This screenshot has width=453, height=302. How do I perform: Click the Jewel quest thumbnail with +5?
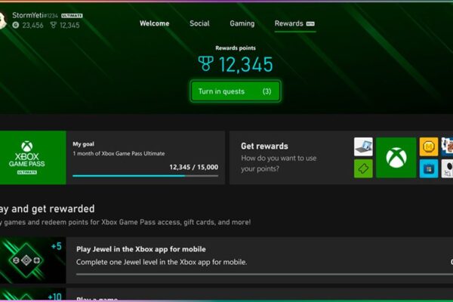coord(32,260)
